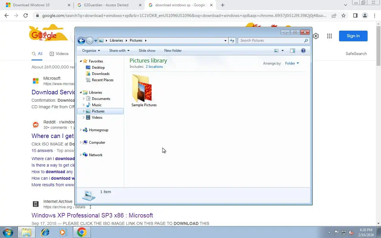Open the view options dropdown arrow
The width and height of the screenshot is (381, 238).
click(x=282, y=51)
